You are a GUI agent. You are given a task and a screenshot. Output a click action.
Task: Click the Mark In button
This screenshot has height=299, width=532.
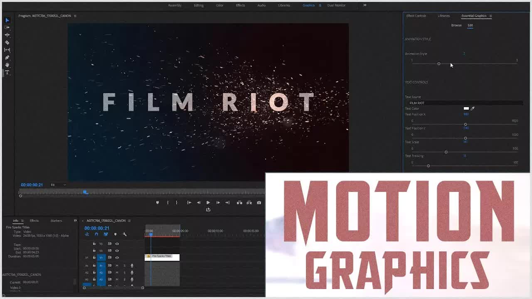click(x=167, y=203)
